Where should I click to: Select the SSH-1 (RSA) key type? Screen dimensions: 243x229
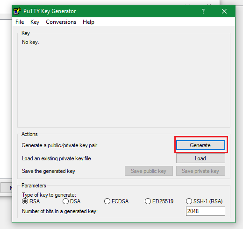204,201
